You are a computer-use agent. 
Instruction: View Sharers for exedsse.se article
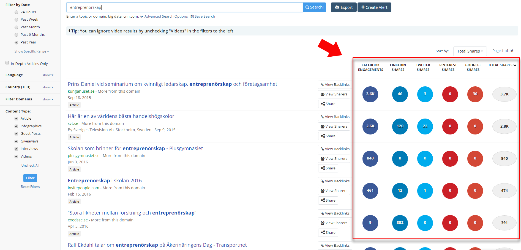tap(334, 223)
